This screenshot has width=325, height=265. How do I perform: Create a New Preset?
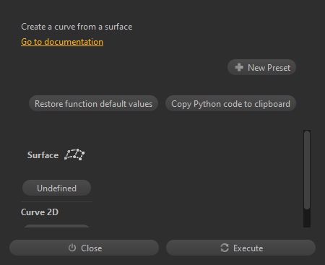pyautogui.click(x=261, y=67)
